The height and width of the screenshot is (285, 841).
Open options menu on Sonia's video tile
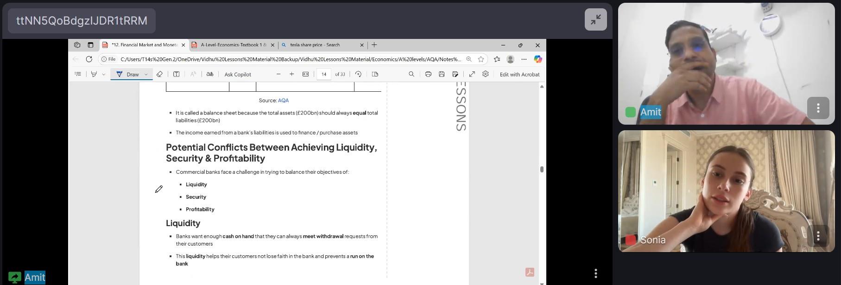tap(818, 236)
